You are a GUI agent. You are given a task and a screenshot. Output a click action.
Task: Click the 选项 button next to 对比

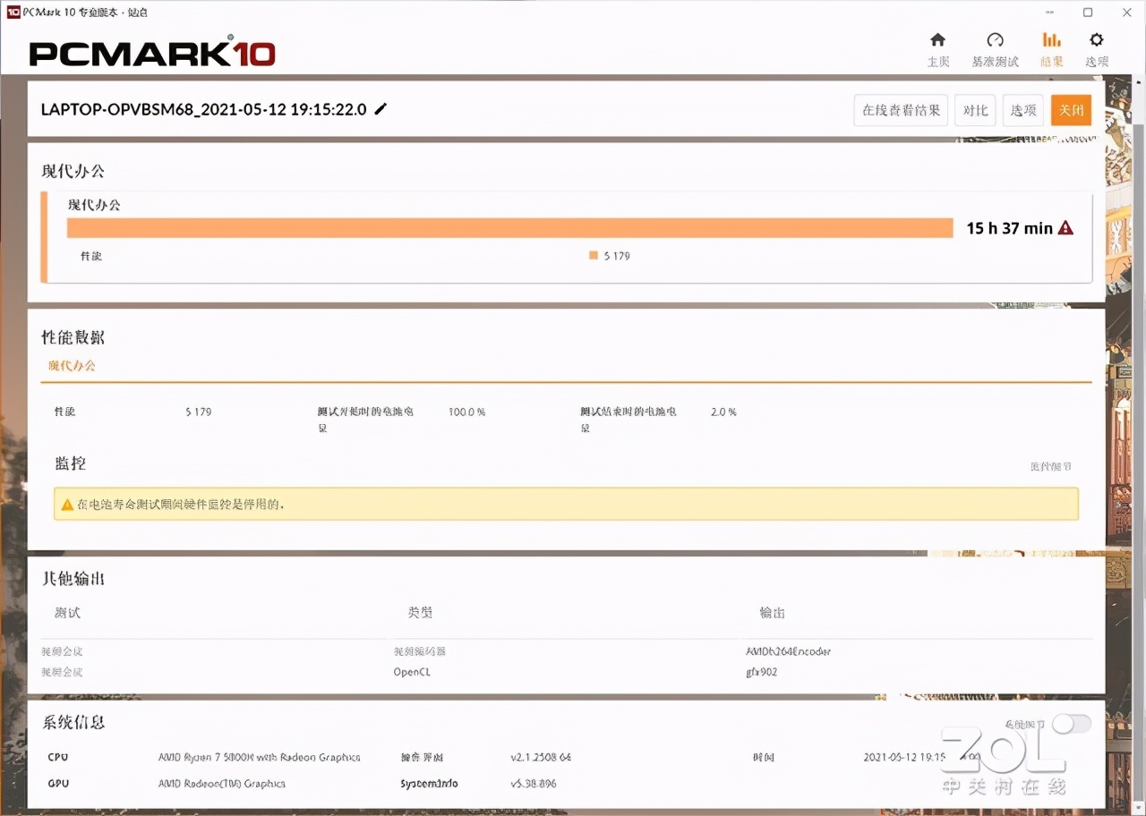point(1023,110)
